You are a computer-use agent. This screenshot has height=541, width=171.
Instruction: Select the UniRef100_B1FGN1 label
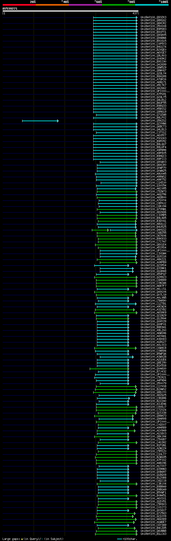pyautogui.click(x=153, y=445)
